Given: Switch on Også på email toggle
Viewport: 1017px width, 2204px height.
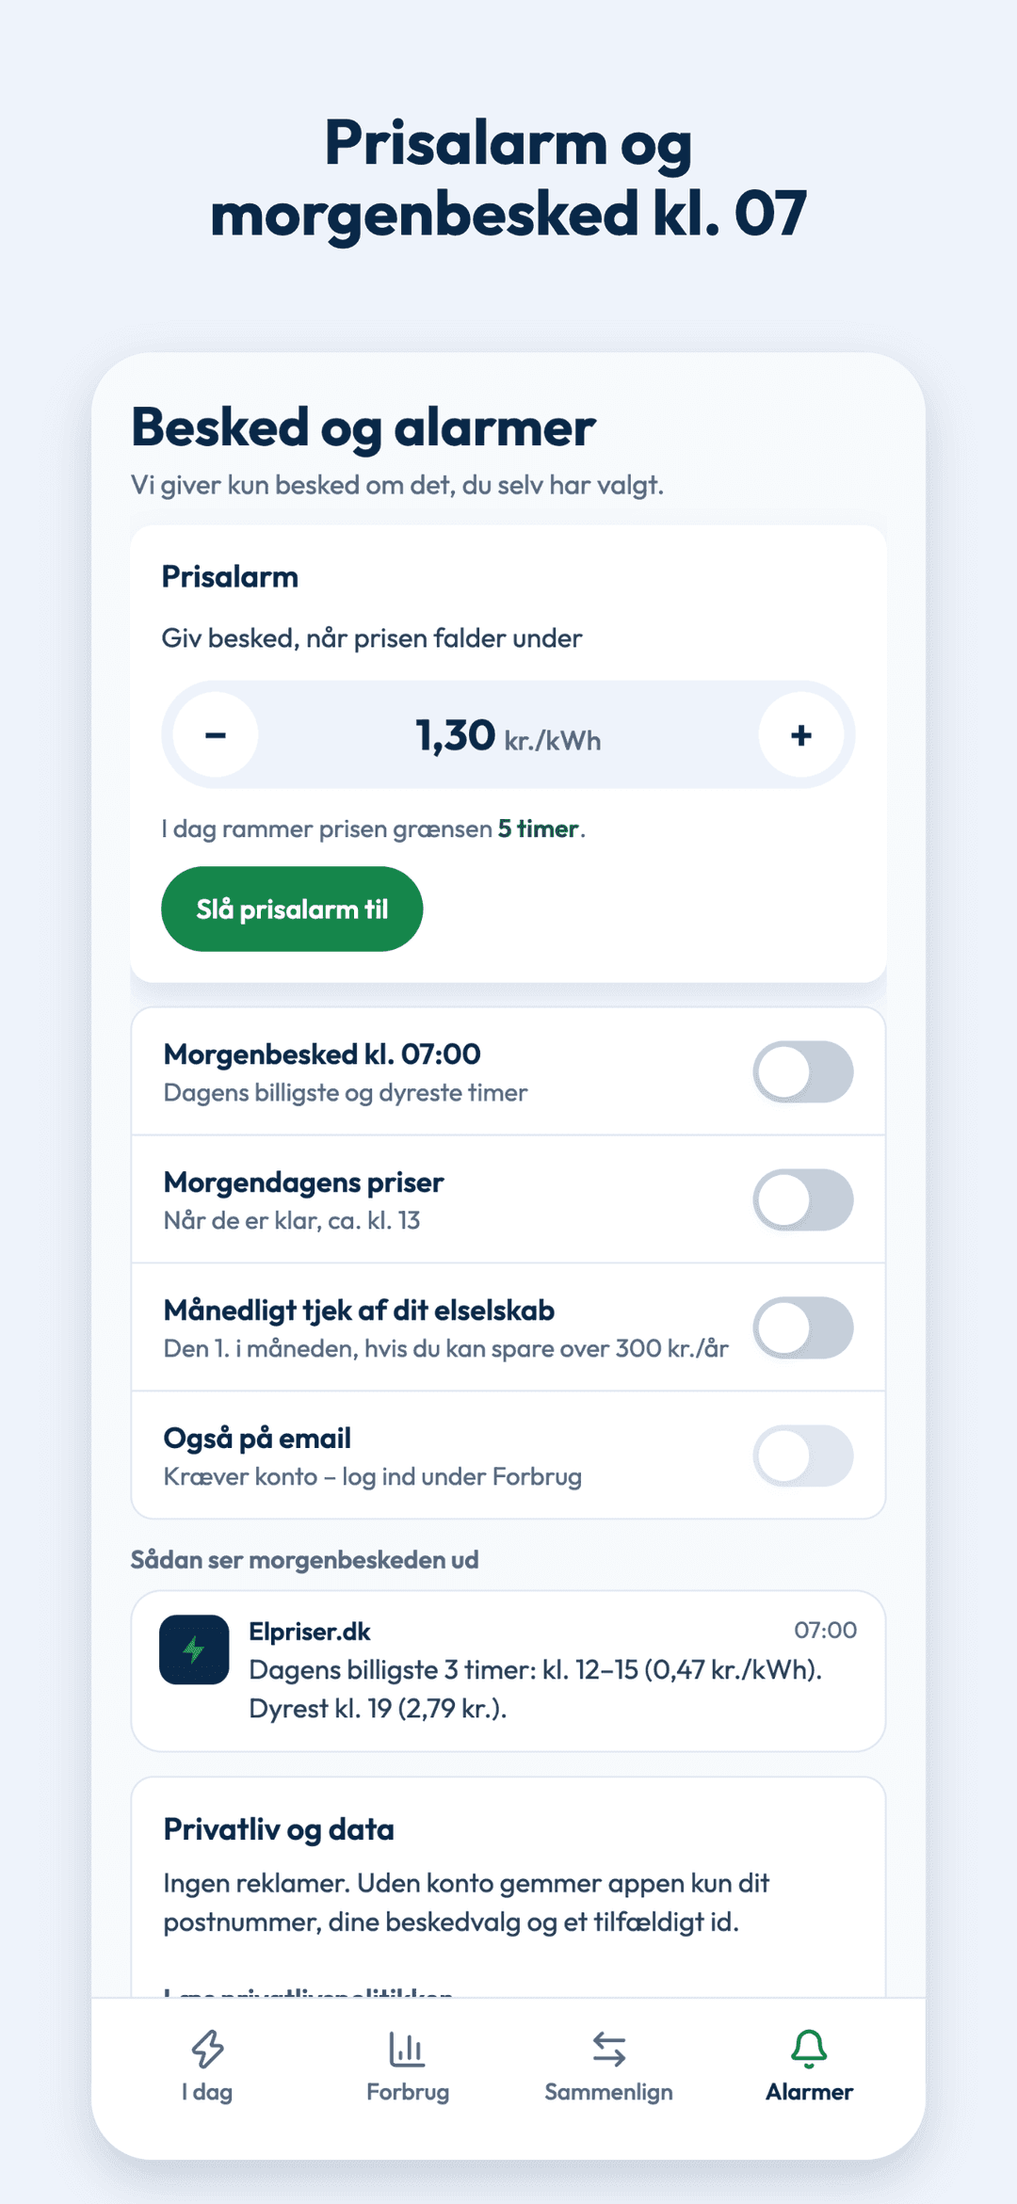Looking at the screenshot, I should 803,1456.
